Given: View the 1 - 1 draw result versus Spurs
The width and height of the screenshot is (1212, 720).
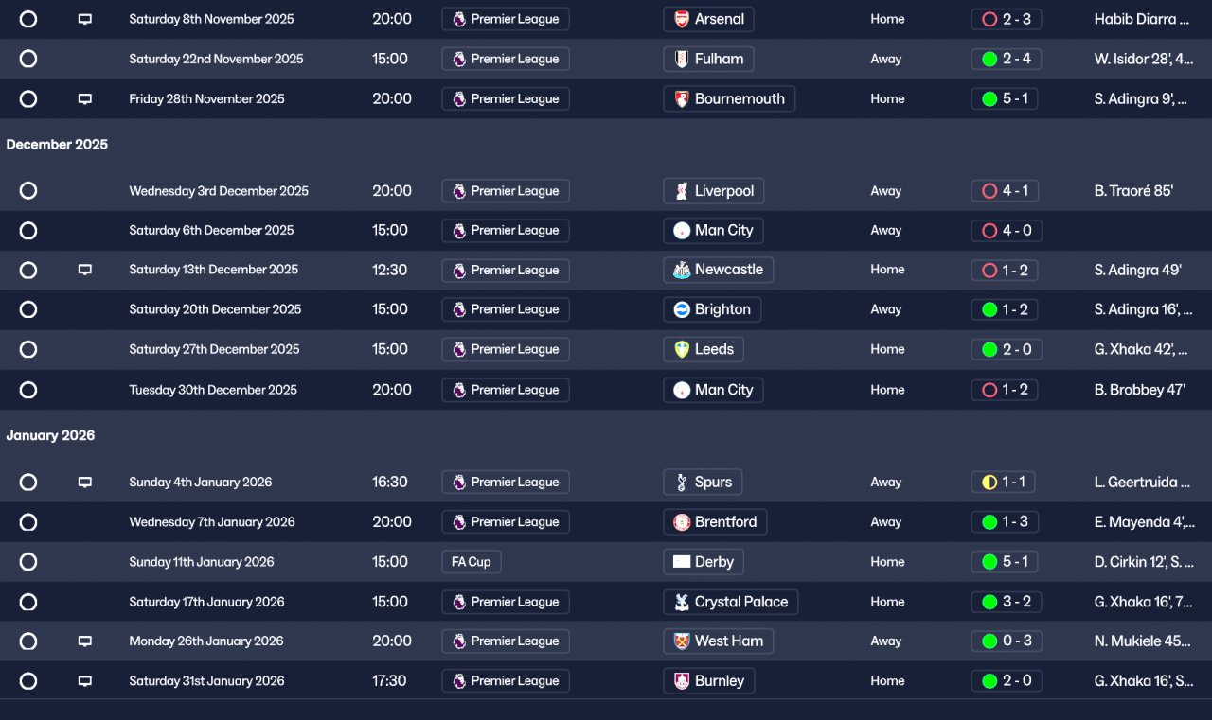Looking at the screenshot, I should tap(1004, 483).
